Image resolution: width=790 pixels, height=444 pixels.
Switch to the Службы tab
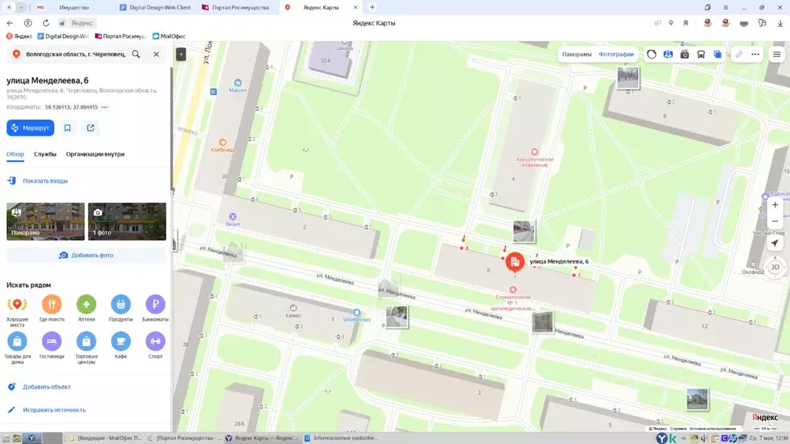tap(45, 154)
